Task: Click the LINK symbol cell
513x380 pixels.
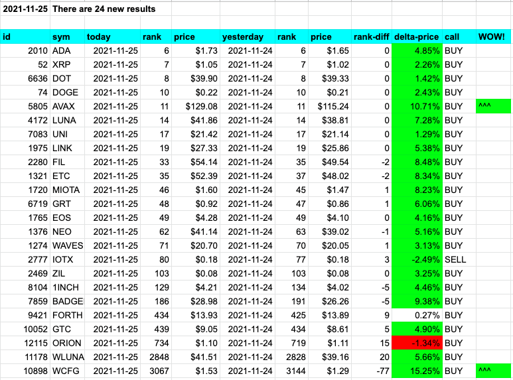Action: point(68,148)
